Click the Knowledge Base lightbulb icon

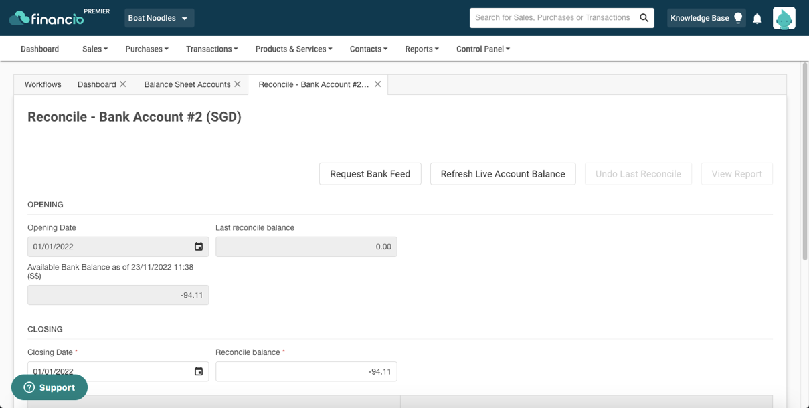pyautogui.click(x=737, y=18)
